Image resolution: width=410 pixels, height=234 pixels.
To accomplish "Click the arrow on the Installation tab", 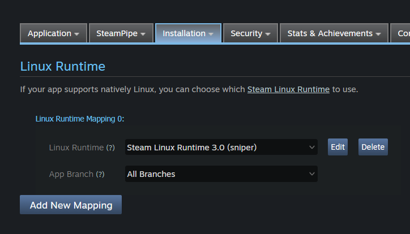I will coord(211,34).
